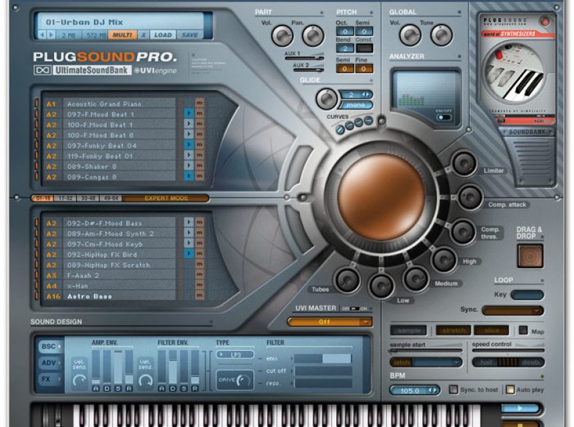Viewport: 574px width, 427px height.
Task: Preview the 097-Cm-F.Mood Keyb loop
Action: pos(188,243)
